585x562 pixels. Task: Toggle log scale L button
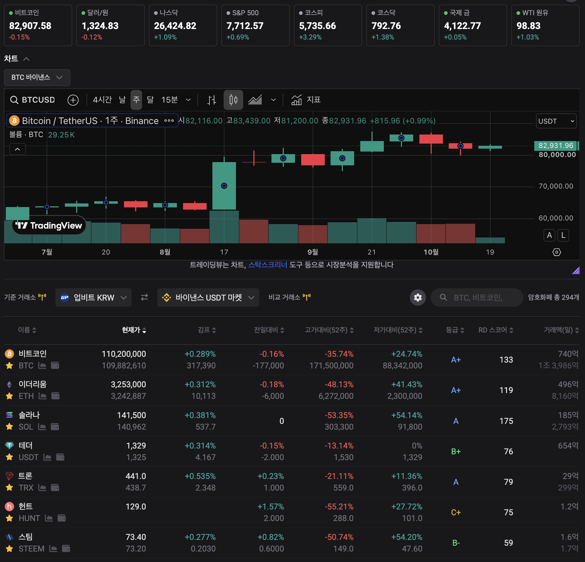click(563, 235)
